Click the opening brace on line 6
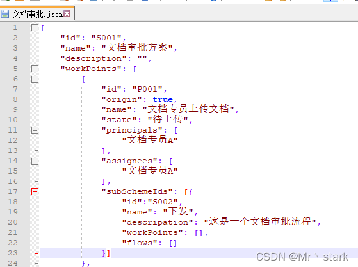 pyautogui.click(x=83, y=79)
